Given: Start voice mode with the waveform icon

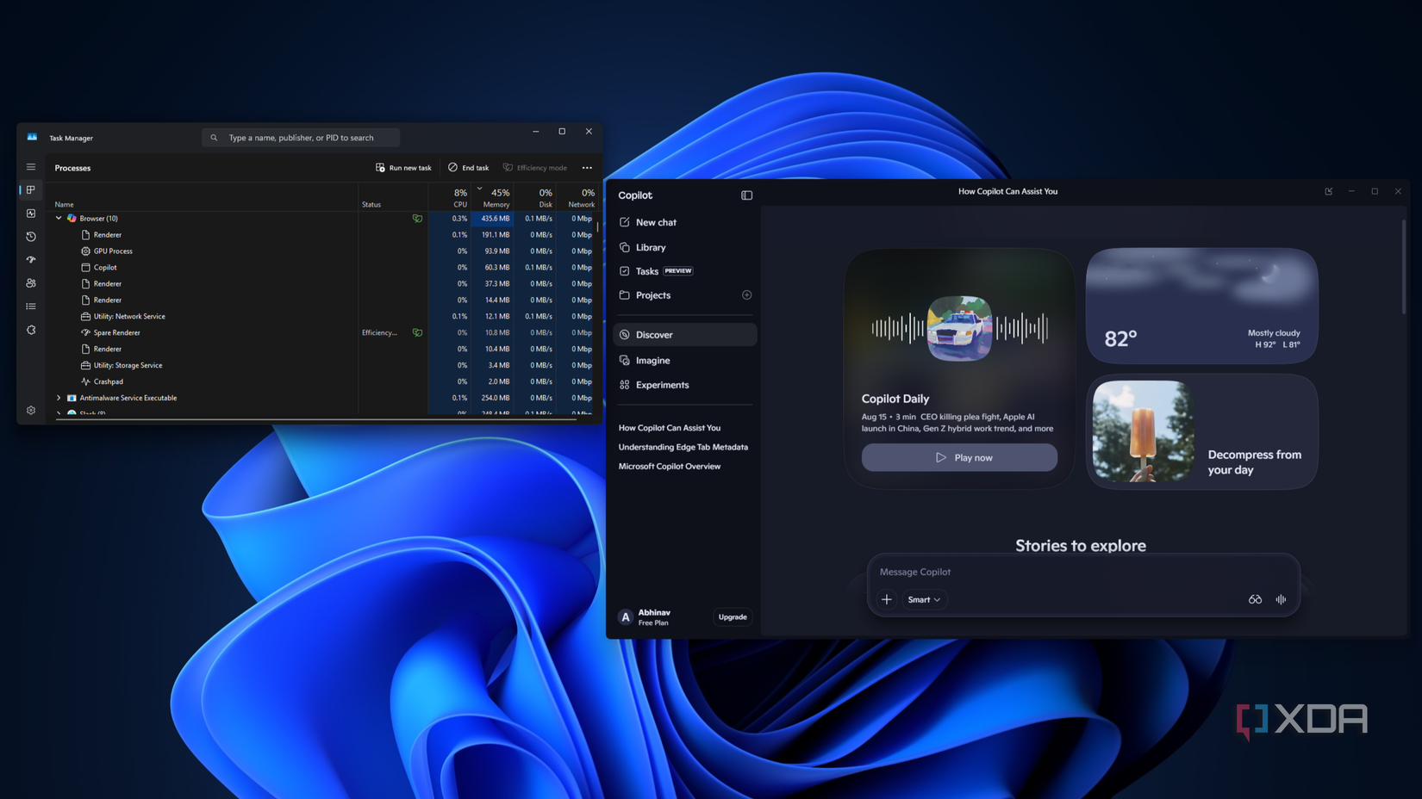Looking at the screenshot, I should pos(1281,599).
